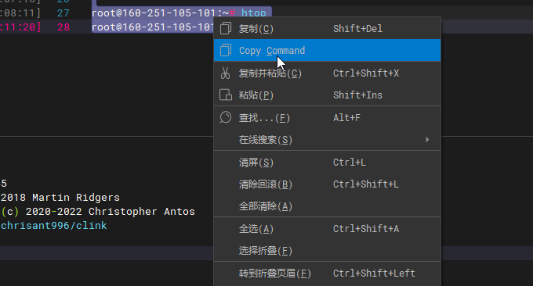Click the :08:11] timestamp
The height and width of the screenshot is (286, 533).
(x=20, y=13)
